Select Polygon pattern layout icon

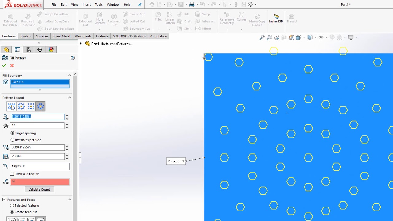[41, 107]
